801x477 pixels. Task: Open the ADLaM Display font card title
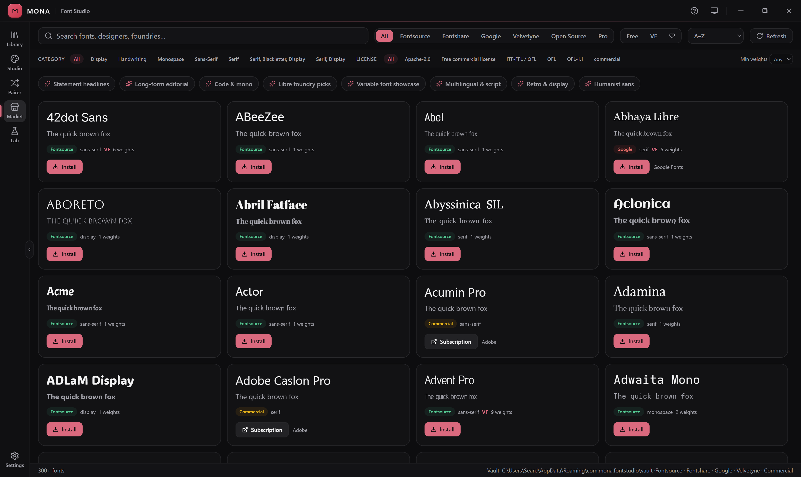click(x=90, y=380)
